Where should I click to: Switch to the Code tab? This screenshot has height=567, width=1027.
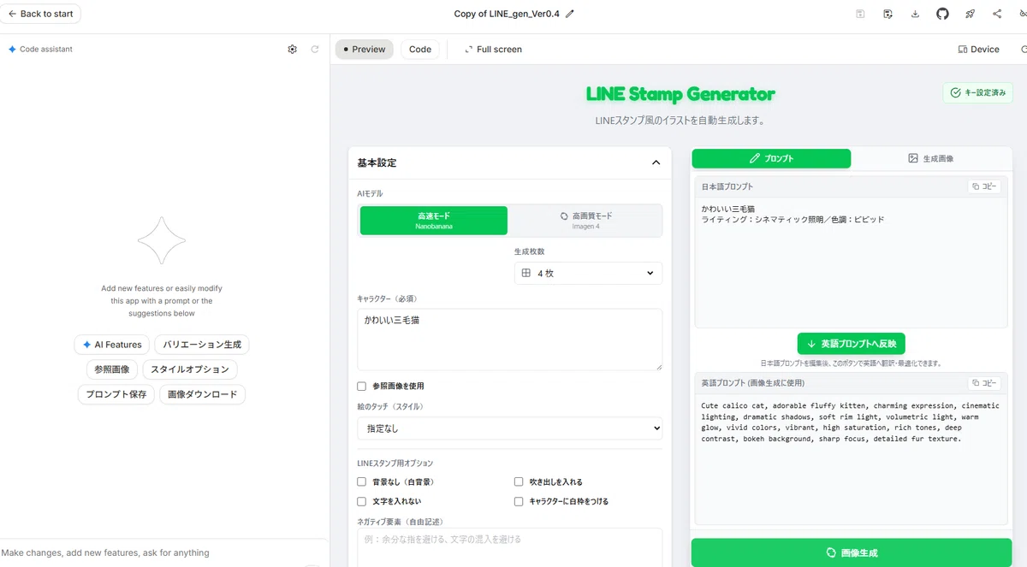(420, 50)
